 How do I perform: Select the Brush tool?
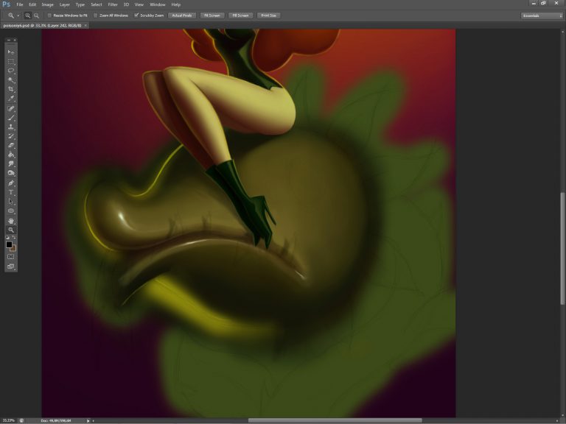pyautogui.click(x=11, y=118)
